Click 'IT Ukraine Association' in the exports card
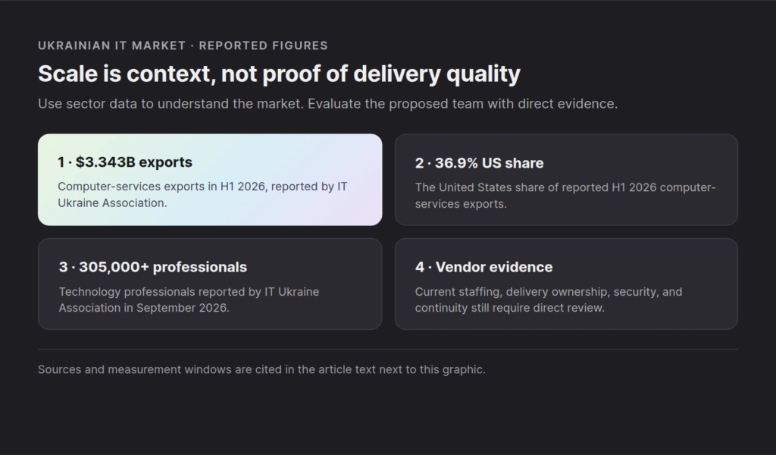 tap(202, 195)
